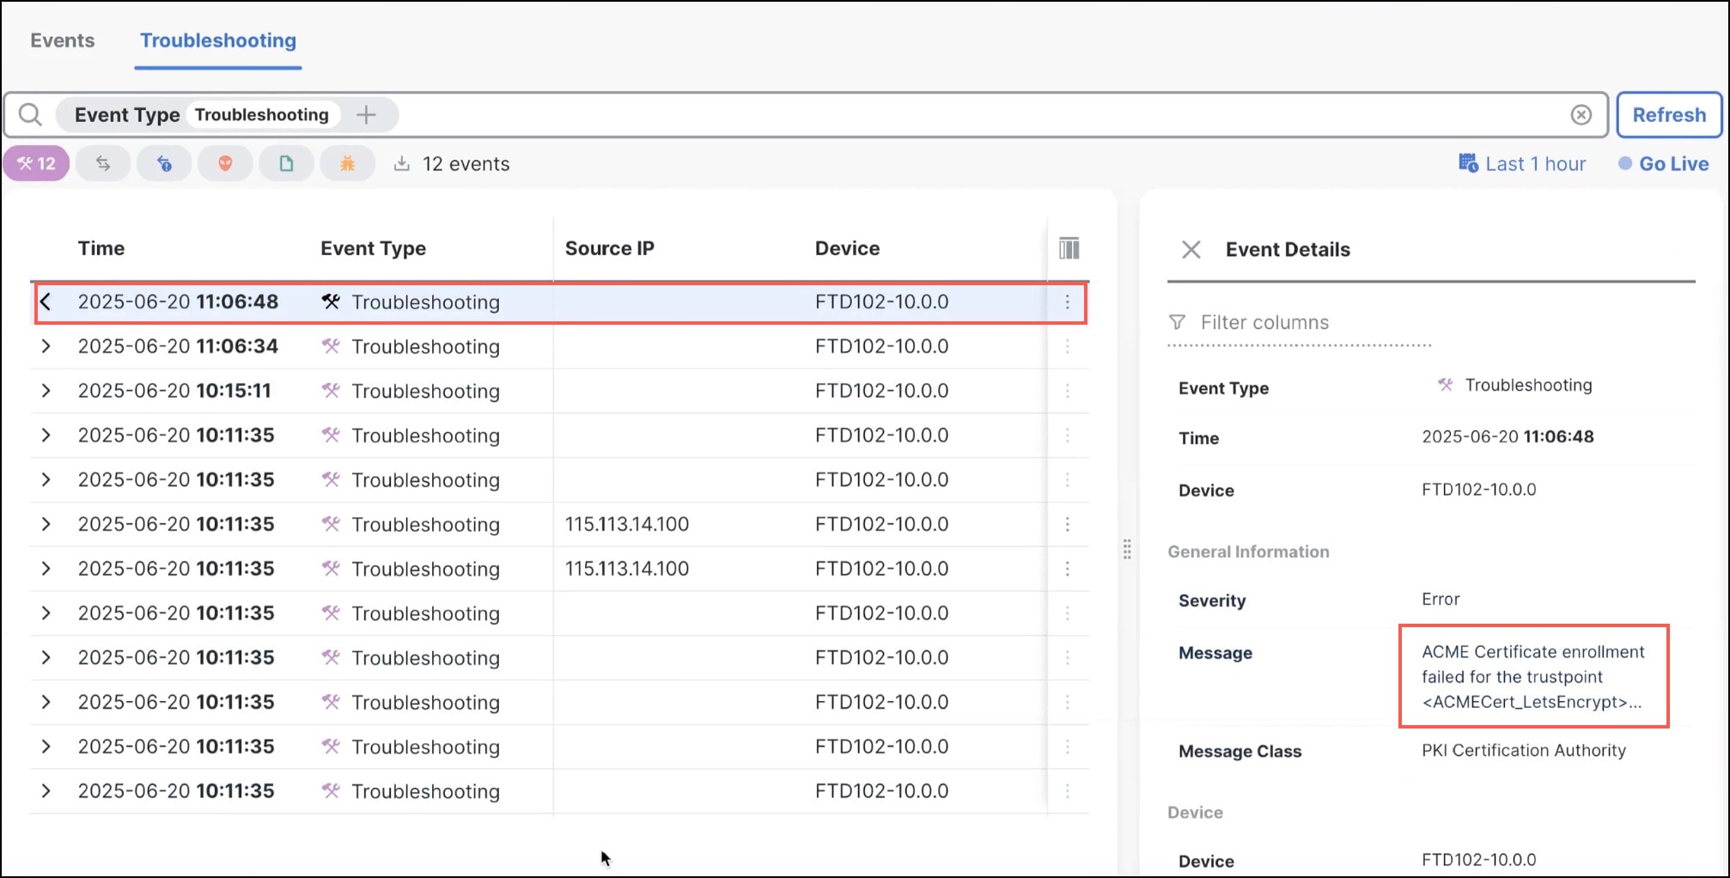The height and width of the screenshot is (878, 1730).
Task: Switch to the Events tab
Action: tap(61, 40)
